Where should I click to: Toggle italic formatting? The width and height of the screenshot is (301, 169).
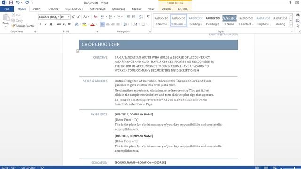pos(46,24)
